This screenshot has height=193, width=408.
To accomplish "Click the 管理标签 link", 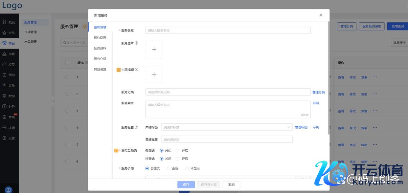I will (301, 127).
